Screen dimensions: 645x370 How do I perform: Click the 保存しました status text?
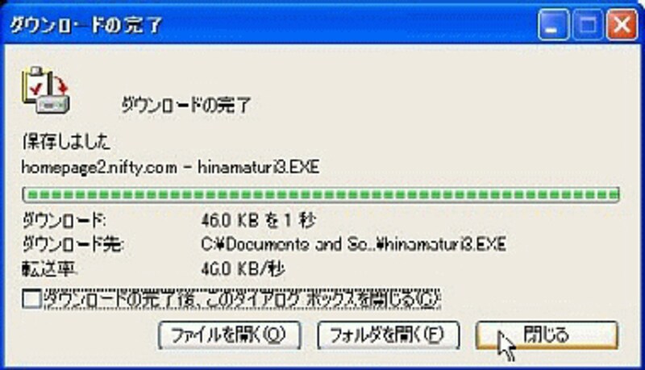click(x=66, y=142)
